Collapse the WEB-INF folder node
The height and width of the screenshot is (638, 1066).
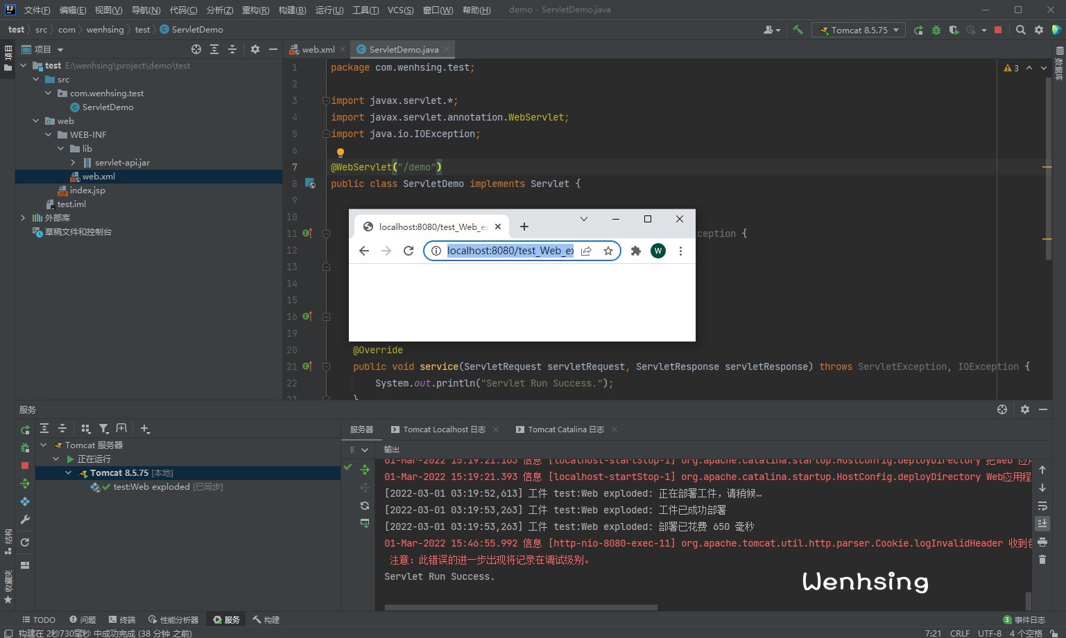coord(48,135)
